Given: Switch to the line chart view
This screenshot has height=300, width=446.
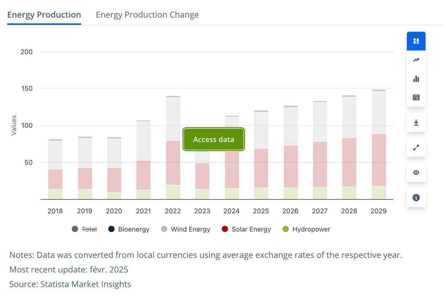Looking at the screenshot, I should tap(416, 60).
